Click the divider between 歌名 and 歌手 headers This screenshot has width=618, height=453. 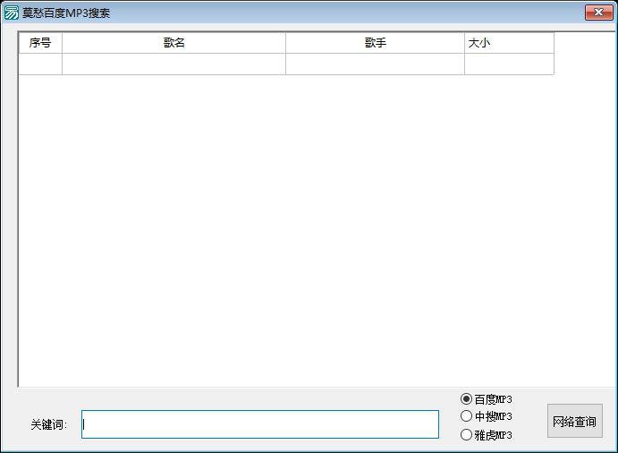coord(285,43)
